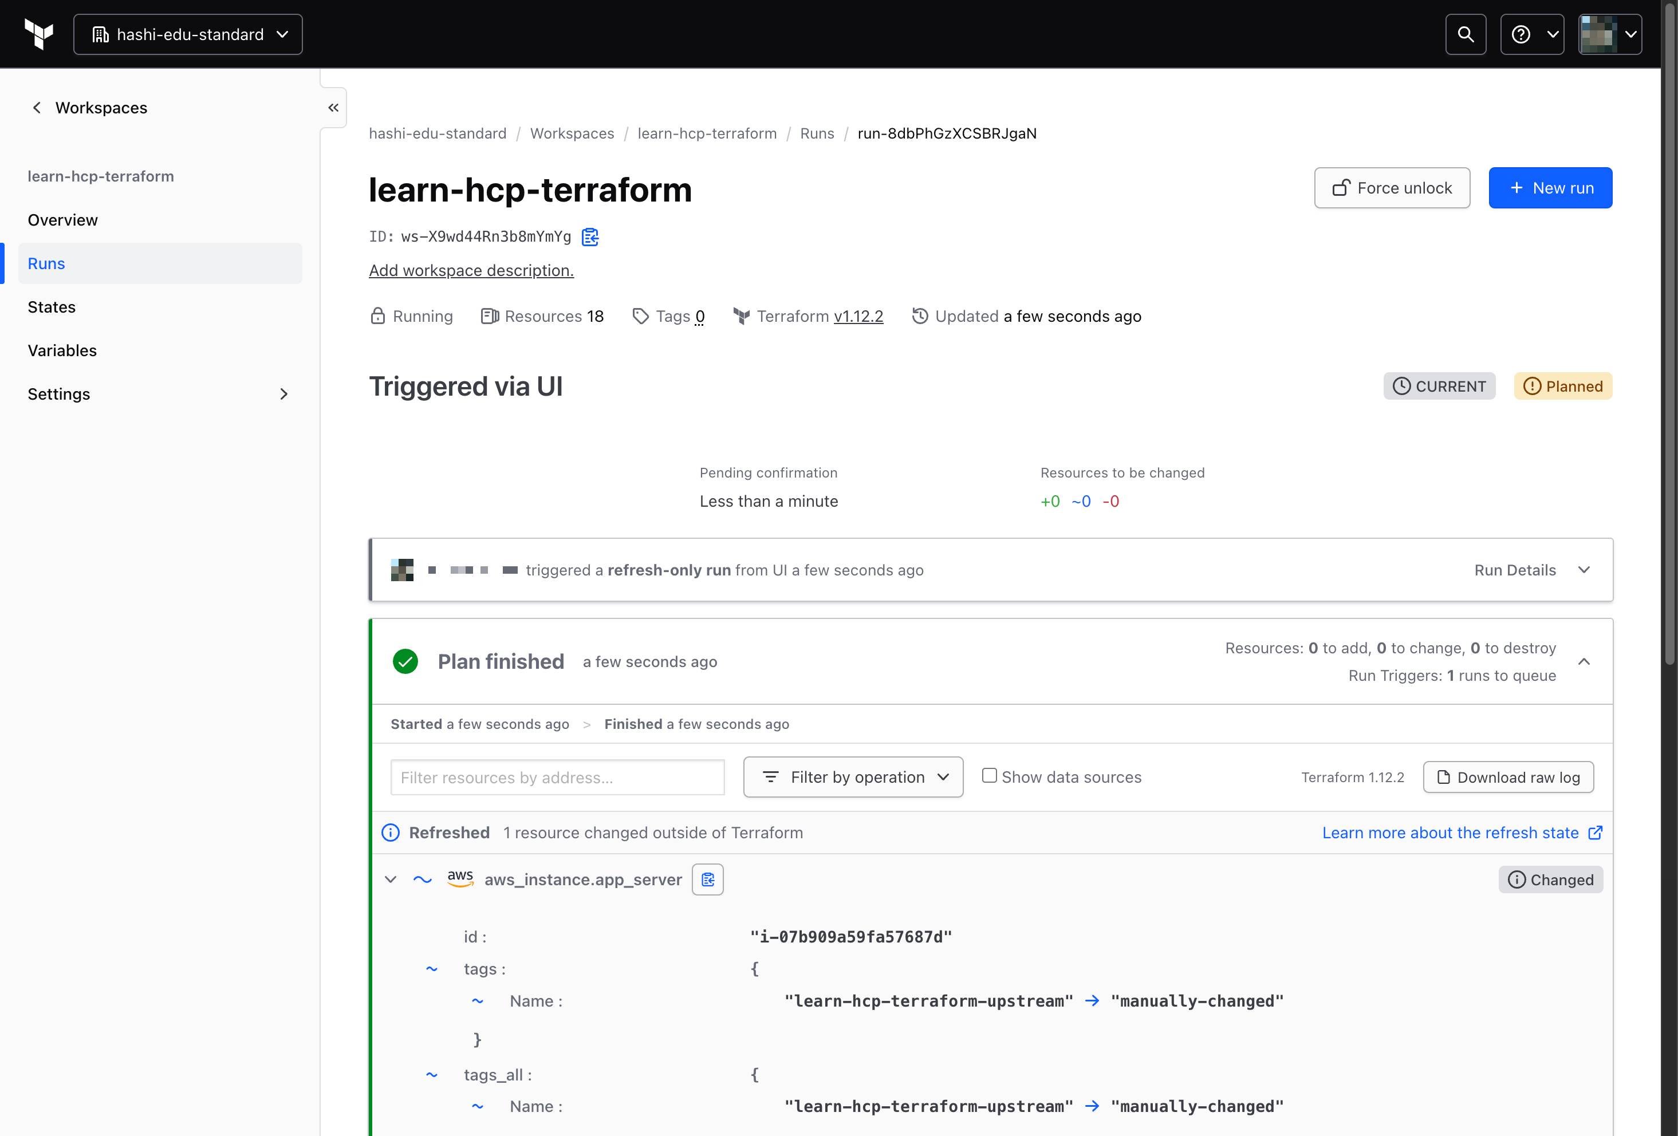The image size is (1678, 1136).
Task: Open the search magnifier icon
Action: pyautogui.click(x=1466, y=34)
